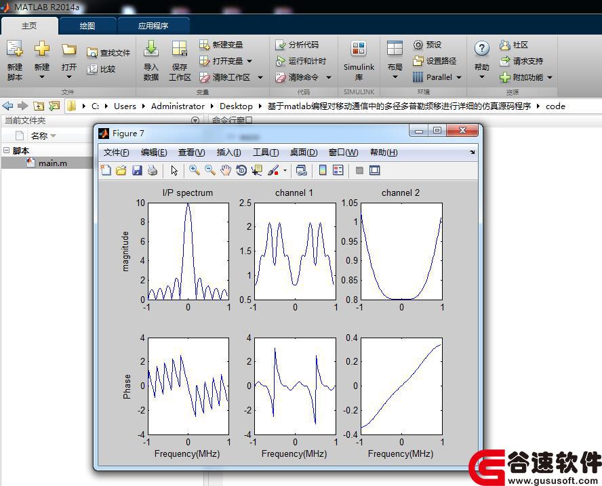The height and width of the screenshot is (486, 602).
Task: Expand the Parallel dropdown
Action: pos(459,77)
